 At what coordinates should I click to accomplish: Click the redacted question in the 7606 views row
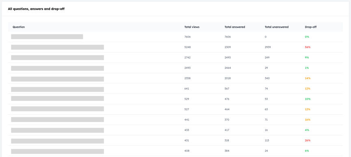tap(47, 37)
